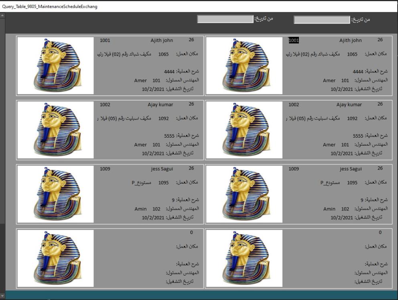Click مستودع_P work place in the right card
Image resolution: width=398 pixels, height=300 pixels.
pyautogui.click(x=330, y=182)
